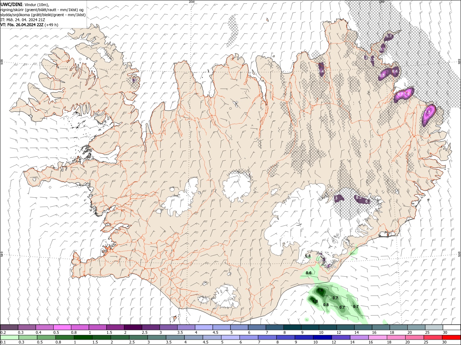The width and height of the screenshot is (461, 345).
Task: Select the 4 swatch in lower rain legend
Action: (193, 337)
